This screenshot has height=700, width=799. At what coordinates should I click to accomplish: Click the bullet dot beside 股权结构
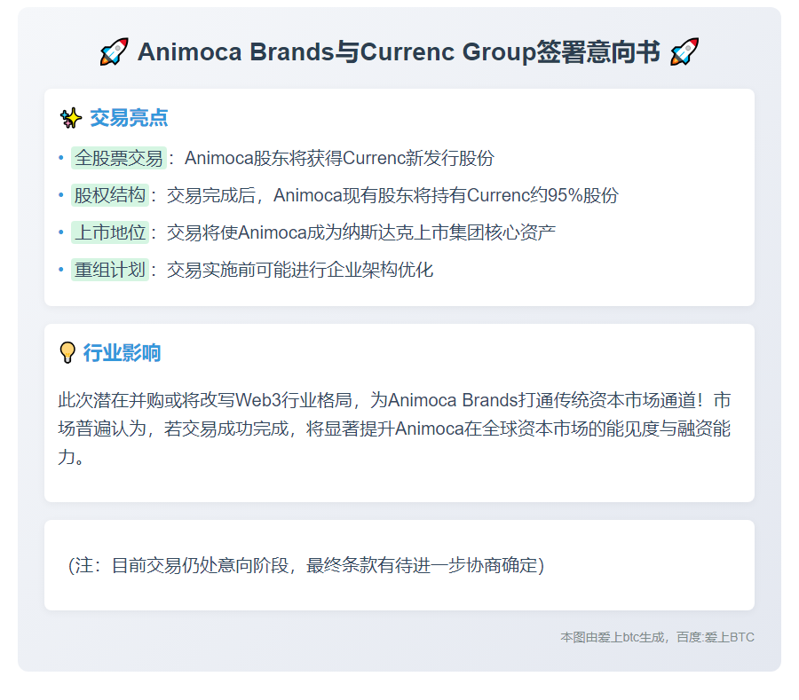coord(59,195)
